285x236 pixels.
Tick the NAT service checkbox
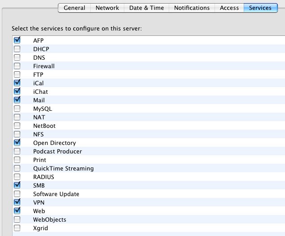point(17,117)
